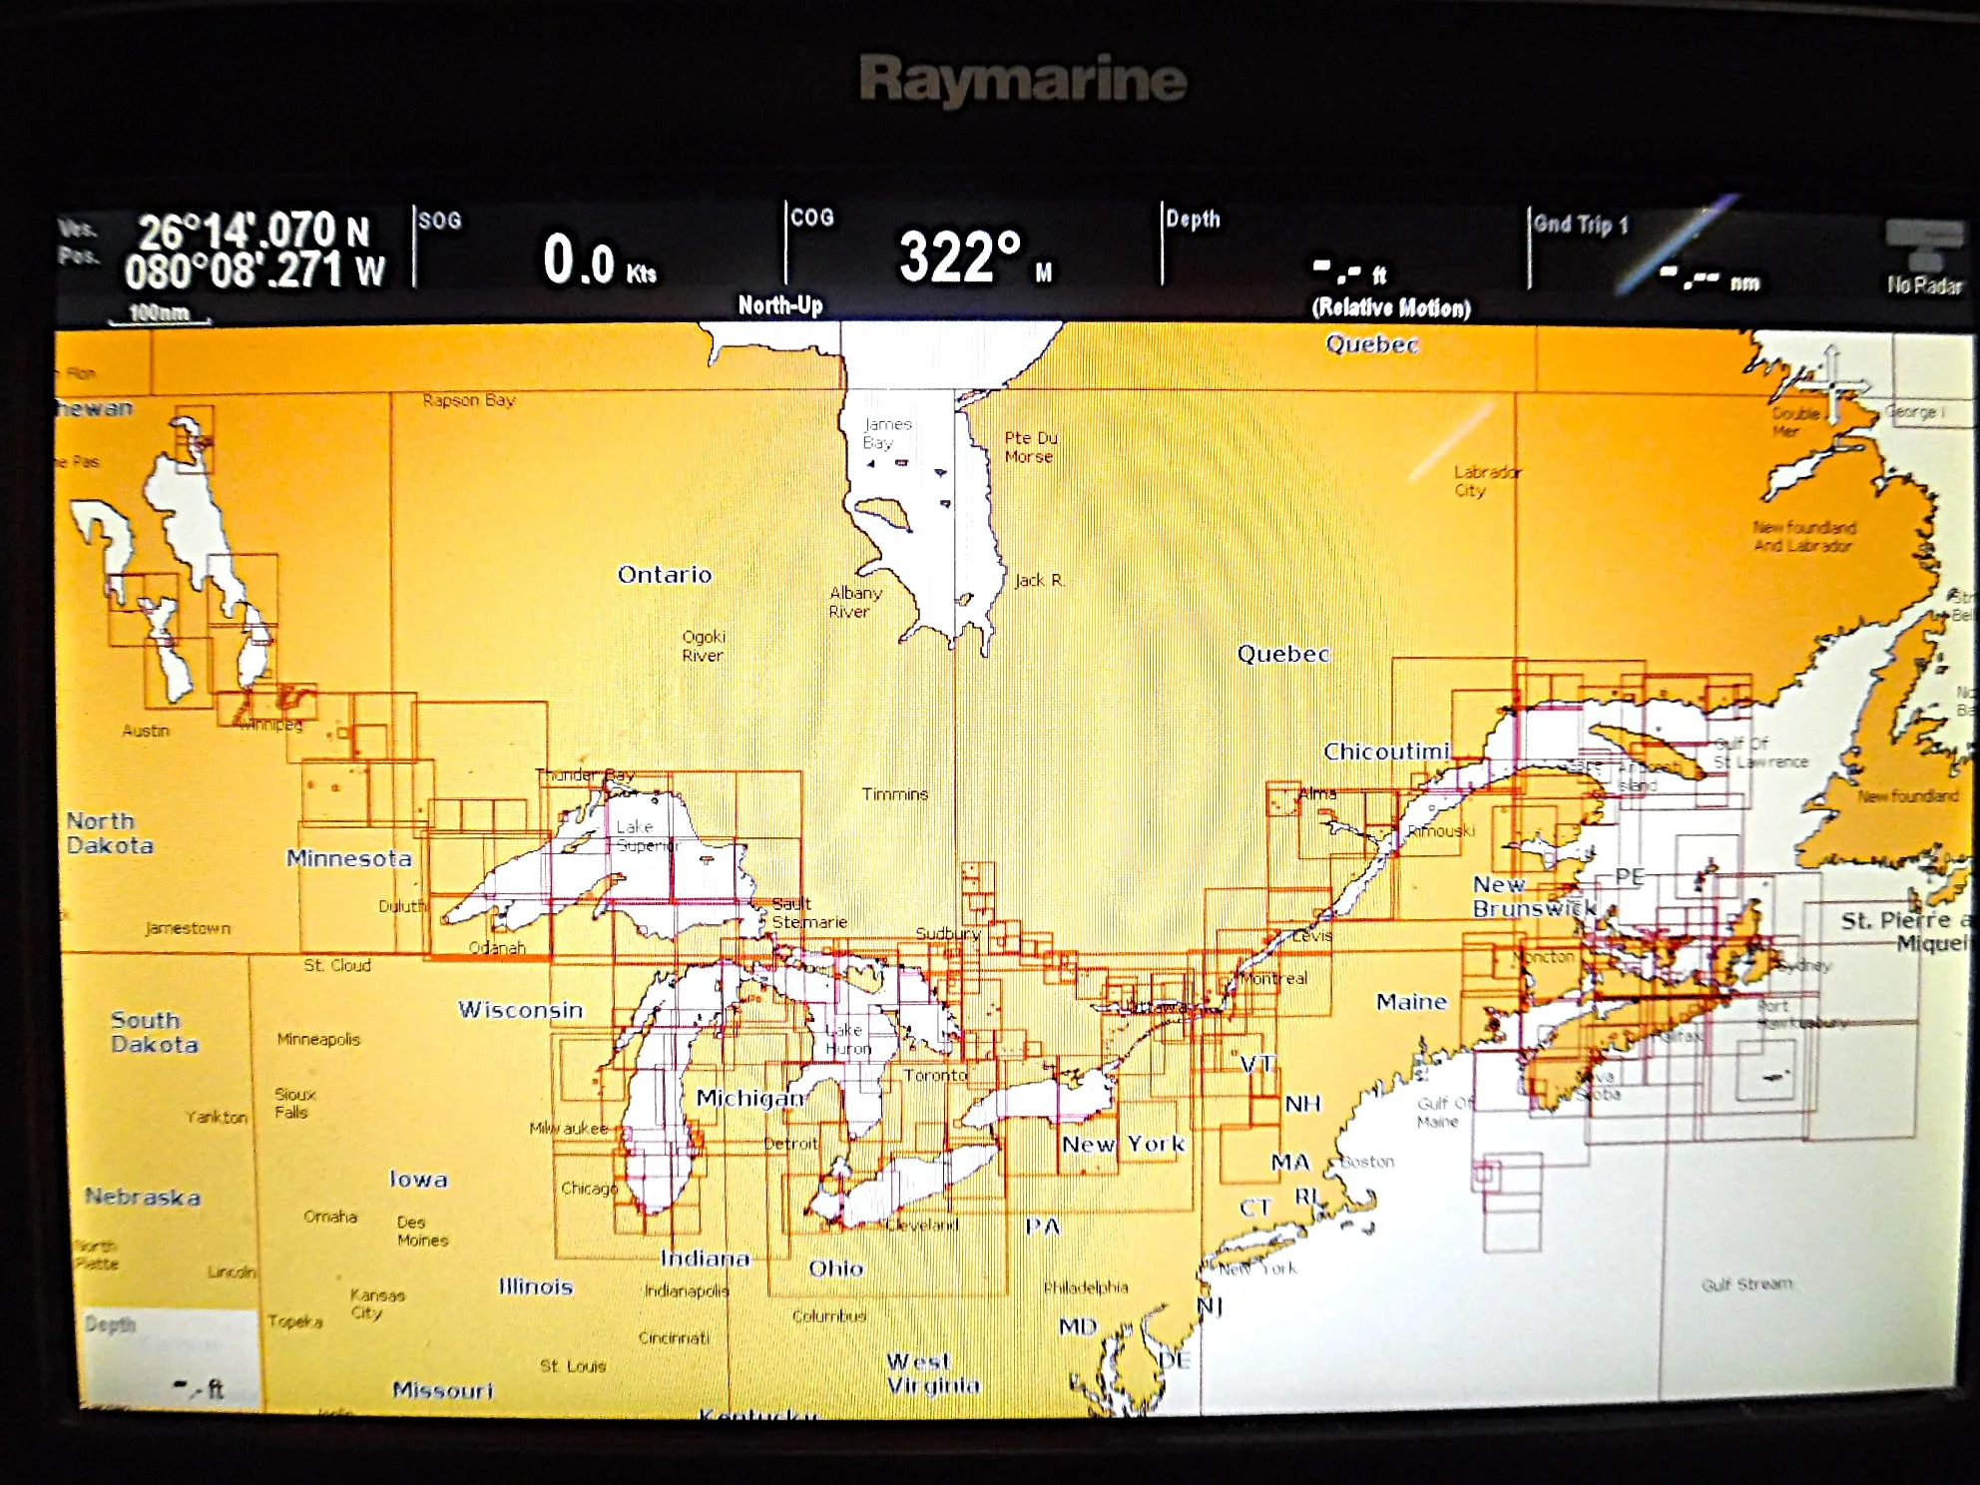Select Lake Superior on the chart
This screenshot has height=1485, width=1980.
coord(647,836)
